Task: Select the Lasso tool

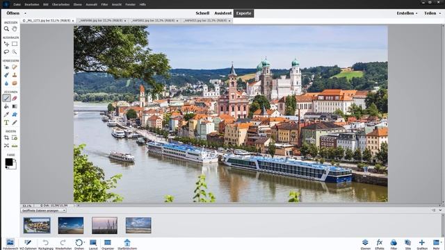Action: 6,52
